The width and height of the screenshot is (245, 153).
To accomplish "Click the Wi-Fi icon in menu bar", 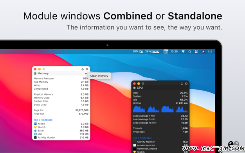I will (183, 51).
